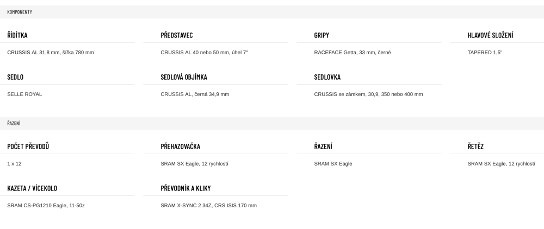Viewport: 544px width, 229px height.
Task: Select the SEDLOVKA heading
Action: pyautogui.click(x=327, y=77)
